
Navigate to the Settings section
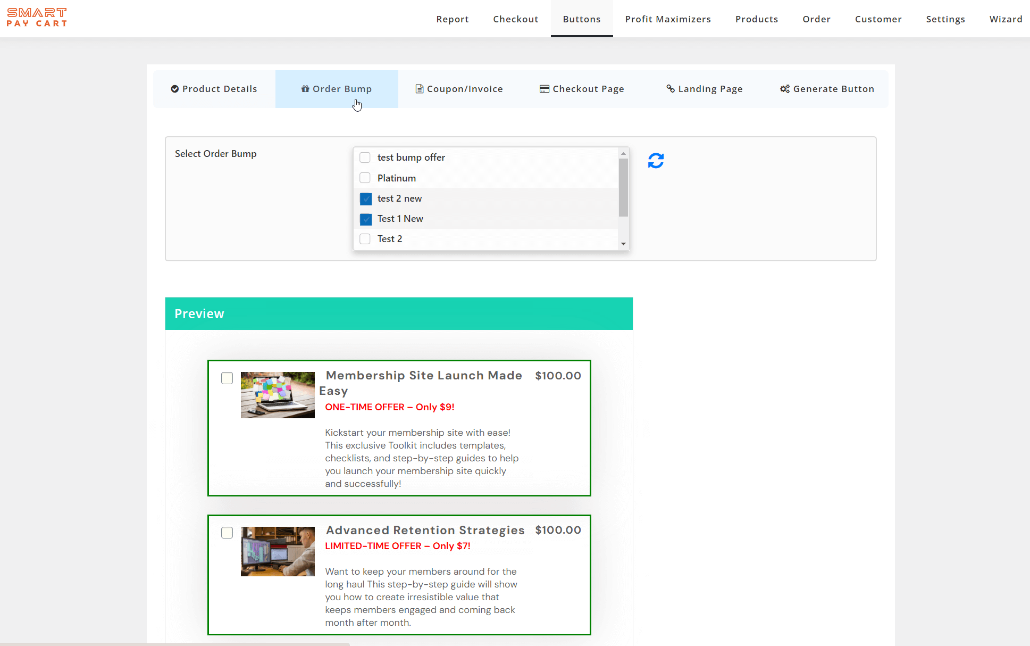coord(945,19)
